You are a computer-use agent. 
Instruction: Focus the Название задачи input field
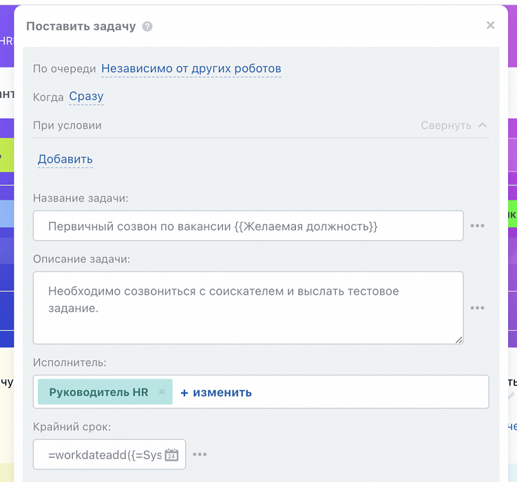(x=249, y=226)
